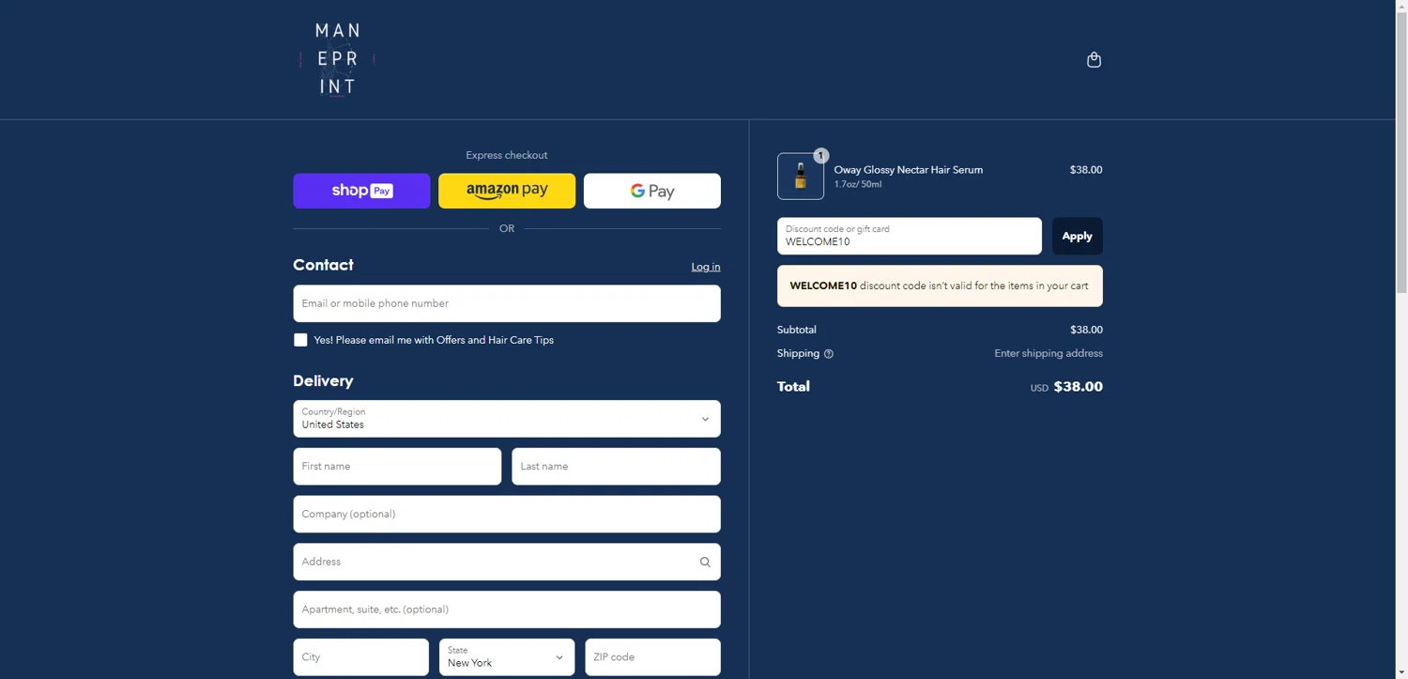
Task: Focus the Email or mobile phone field
Action: 507,303
